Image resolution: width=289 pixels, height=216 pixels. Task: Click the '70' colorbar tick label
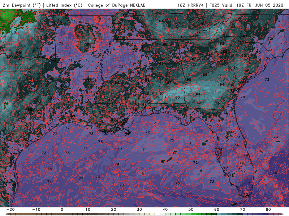coord(242,210)
